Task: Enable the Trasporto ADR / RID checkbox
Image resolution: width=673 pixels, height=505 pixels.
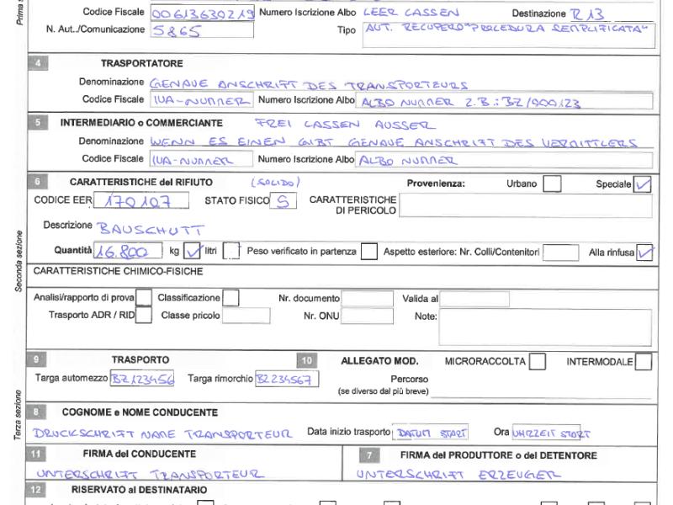Action: pyautogui.click(x=144, y=316)
